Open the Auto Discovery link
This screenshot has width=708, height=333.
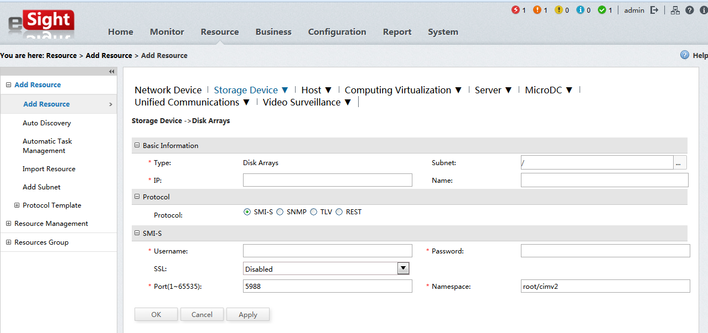tap(46, 123)
